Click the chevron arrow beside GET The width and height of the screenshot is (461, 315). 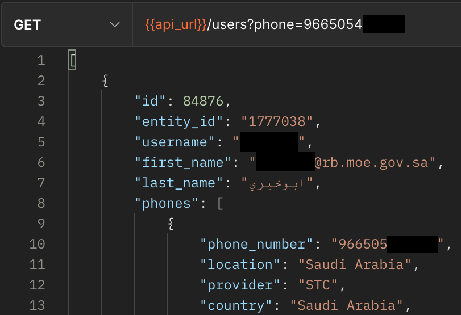click(115, 25)
